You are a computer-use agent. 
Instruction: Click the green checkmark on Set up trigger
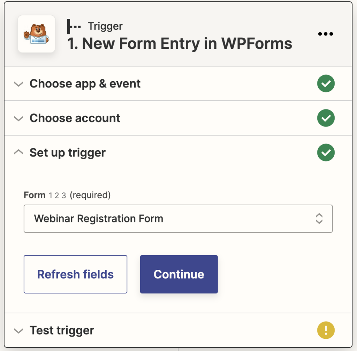tap(326, 152)
